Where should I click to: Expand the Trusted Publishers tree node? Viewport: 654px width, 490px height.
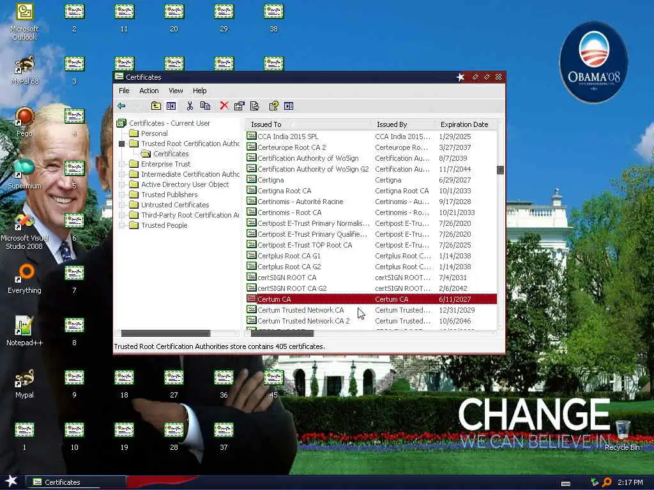[x=122, y=195]
